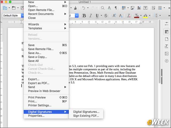Apply the dark red Font Color
This screenshot has width=171, height=128.
[x=137, y=16]
